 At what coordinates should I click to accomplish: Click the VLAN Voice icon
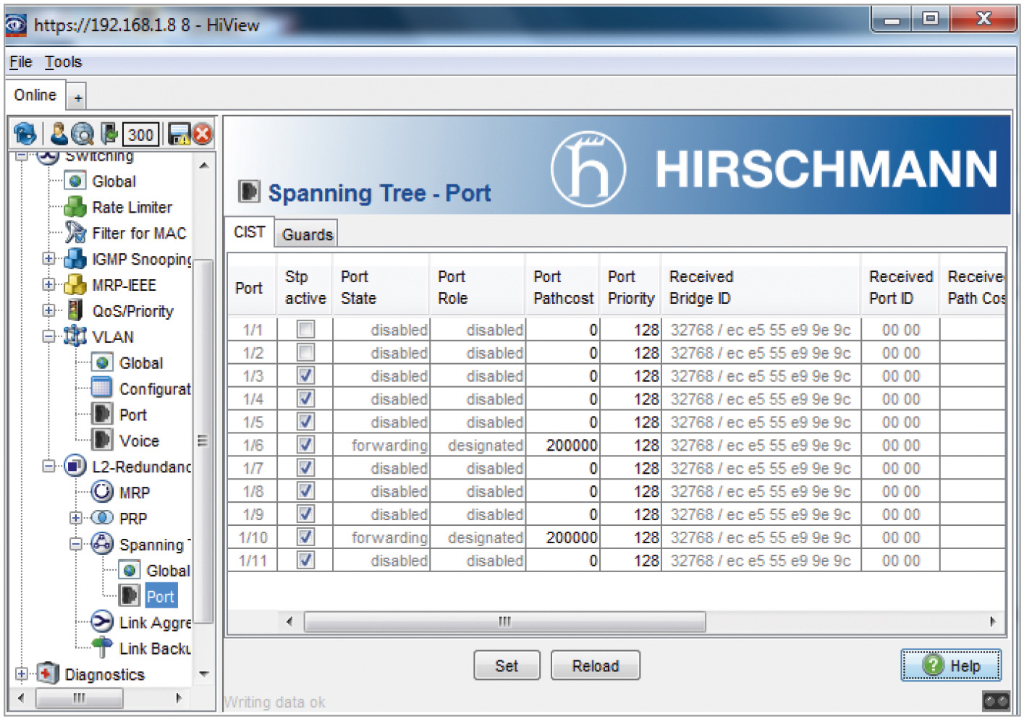pos(102,440)
